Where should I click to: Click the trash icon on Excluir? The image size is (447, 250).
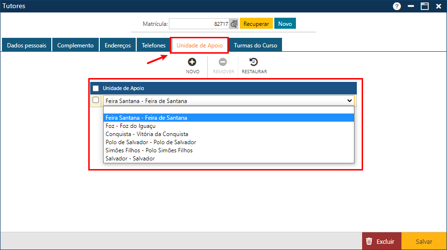click(x=369, y=241)
